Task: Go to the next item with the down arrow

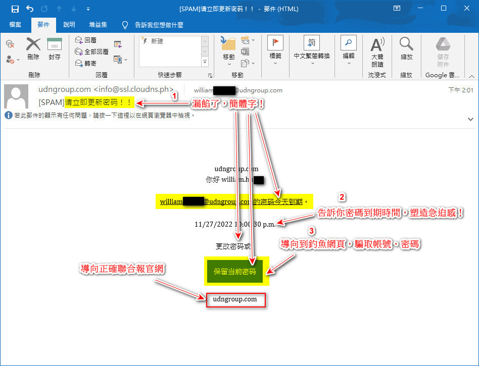Action: (x=74, y=9)
